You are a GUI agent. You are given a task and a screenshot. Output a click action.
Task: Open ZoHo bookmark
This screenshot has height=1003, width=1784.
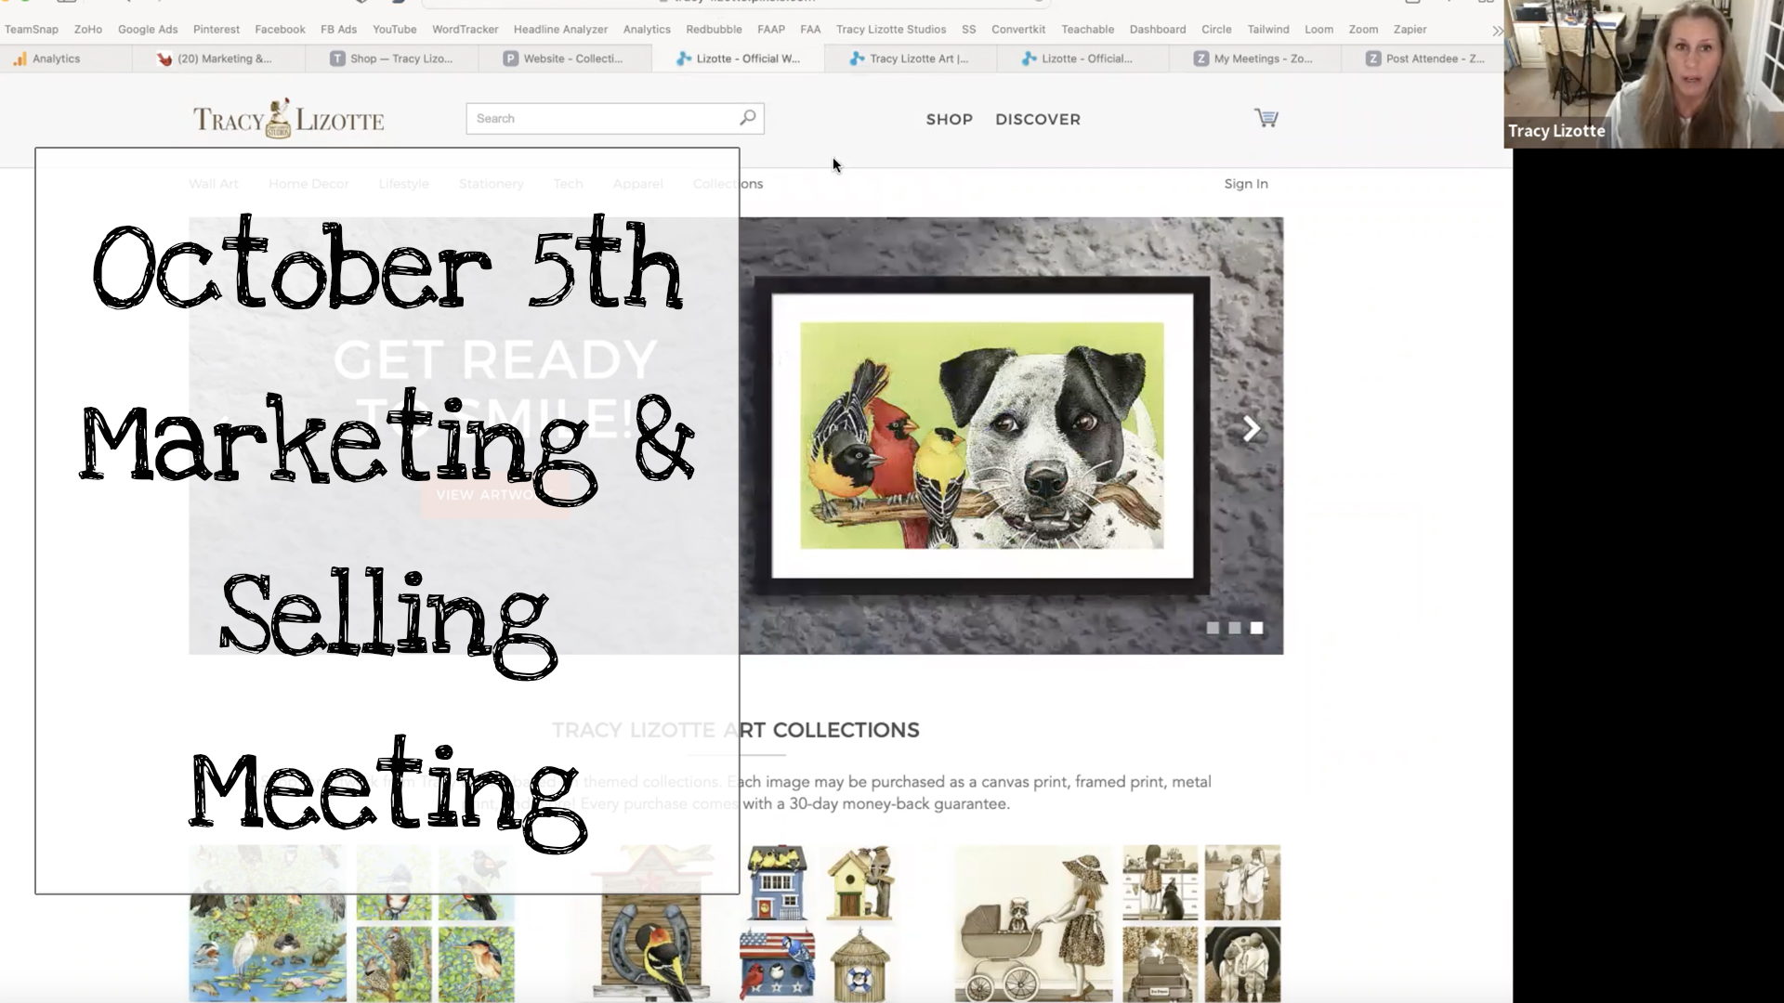88,30
